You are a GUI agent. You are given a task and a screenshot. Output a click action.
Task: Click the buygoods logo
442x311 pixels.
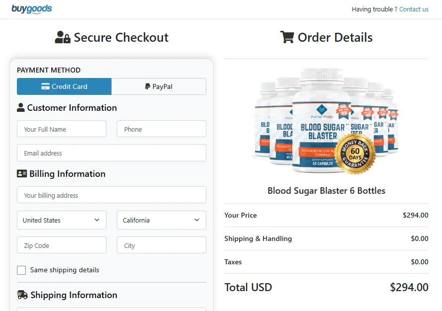click(x=32, y=8)
